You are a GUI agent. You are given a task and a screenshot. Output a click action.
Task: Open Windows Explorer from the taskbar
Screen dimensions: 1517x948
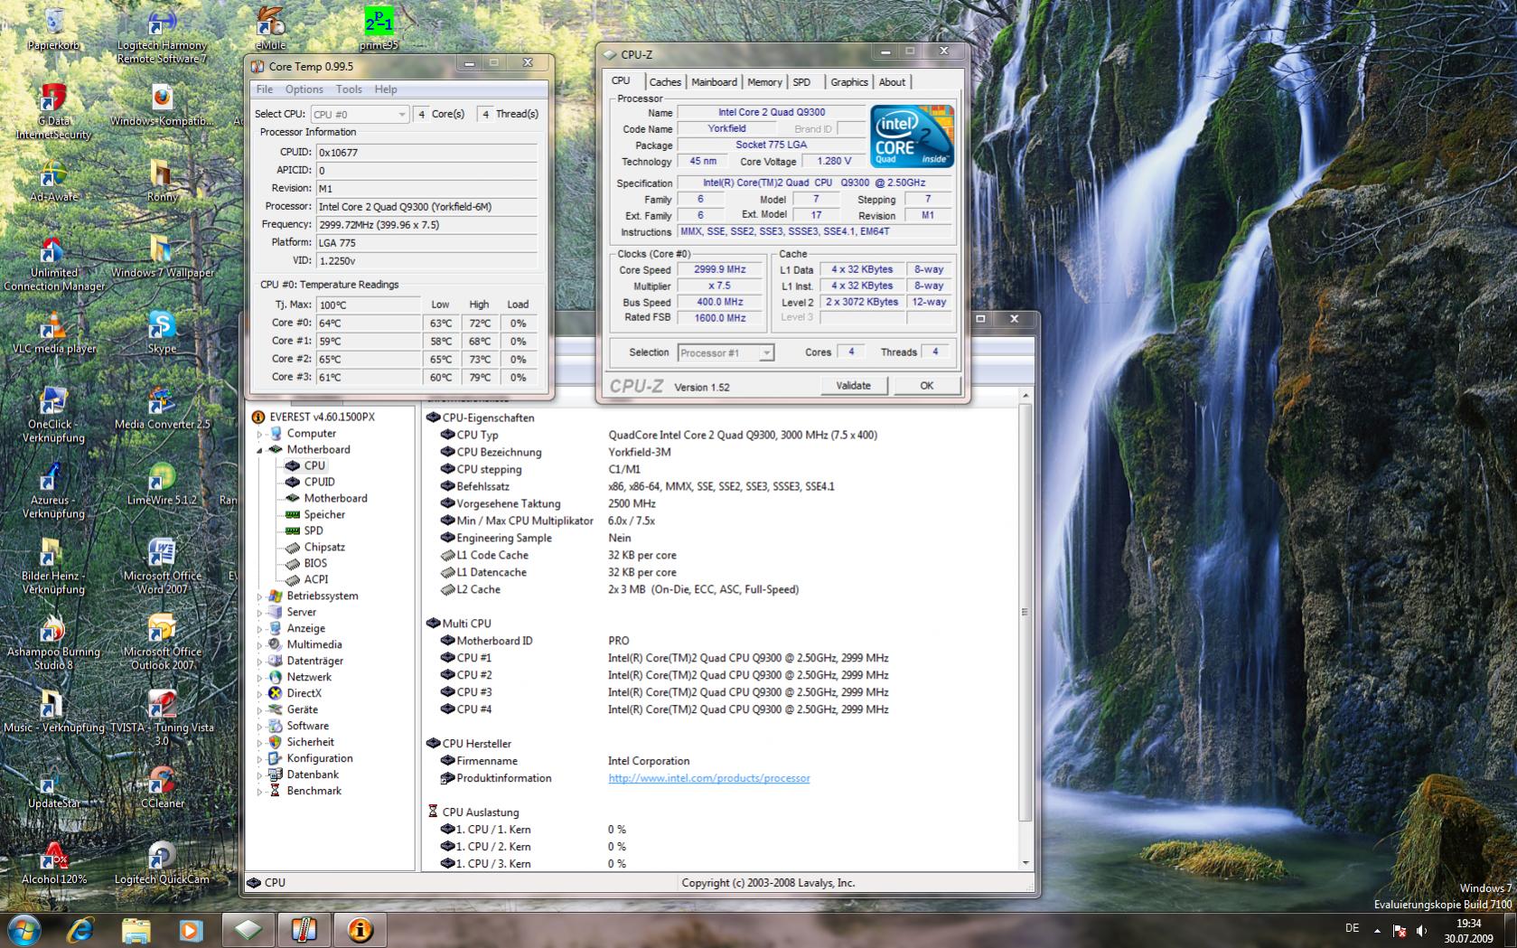(x=136, y=929)
